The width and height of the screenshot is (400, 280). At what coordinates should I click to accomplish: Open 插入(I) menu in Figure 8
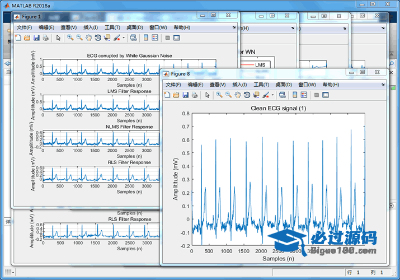click(x=239, y=85)
